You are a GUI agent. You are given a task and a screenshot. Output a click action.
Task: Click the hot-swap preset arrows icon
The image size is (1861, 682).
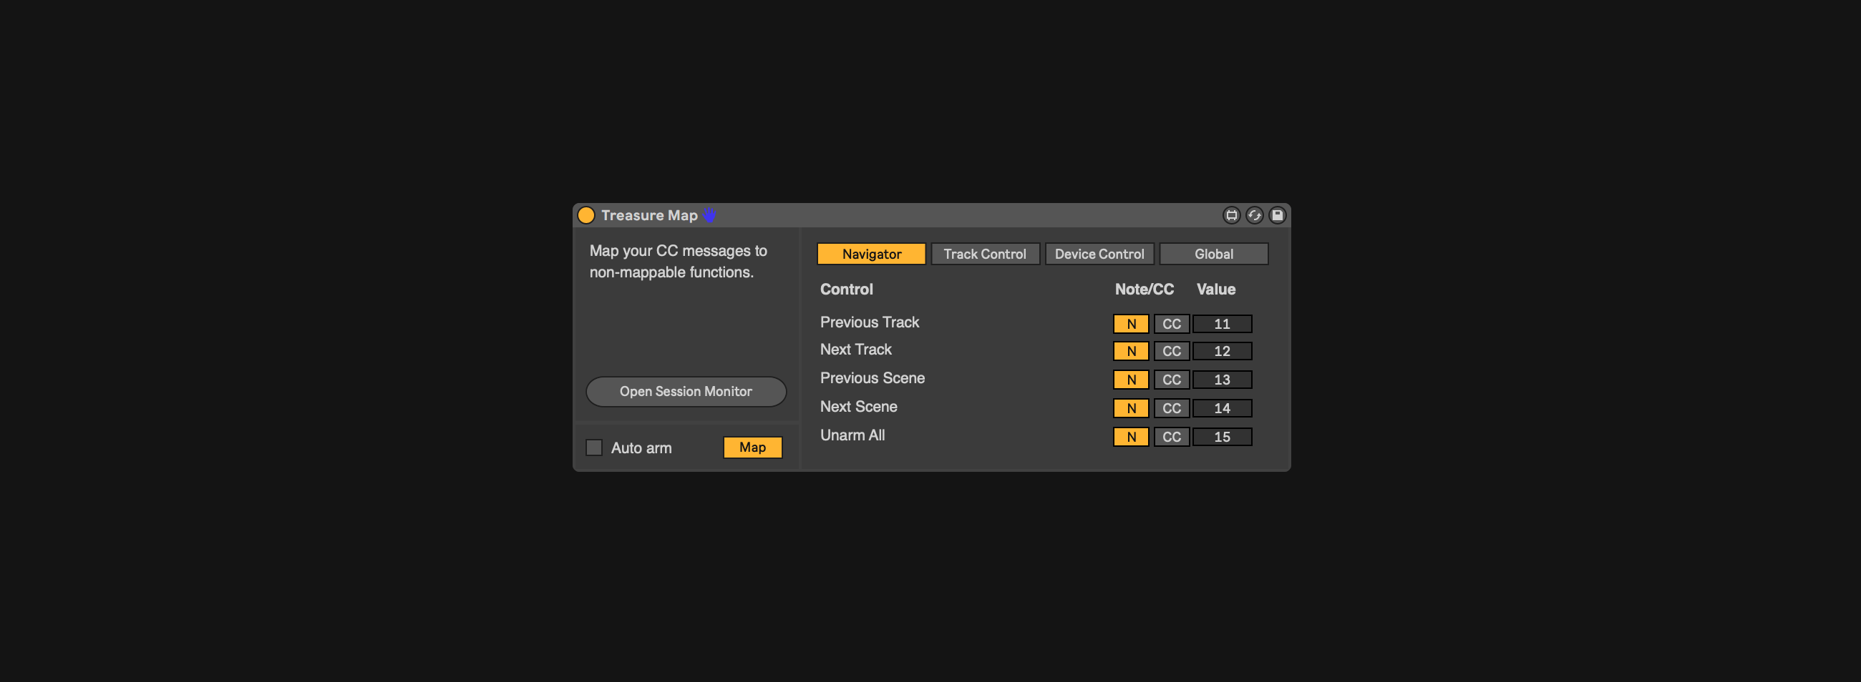click(1254, 215)
